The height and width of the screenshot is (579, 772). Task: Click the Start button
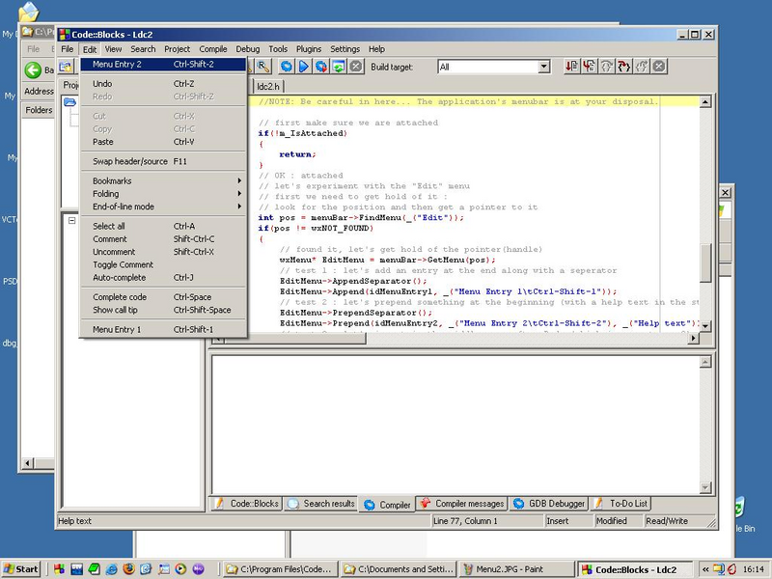click(x=21, y=569)
